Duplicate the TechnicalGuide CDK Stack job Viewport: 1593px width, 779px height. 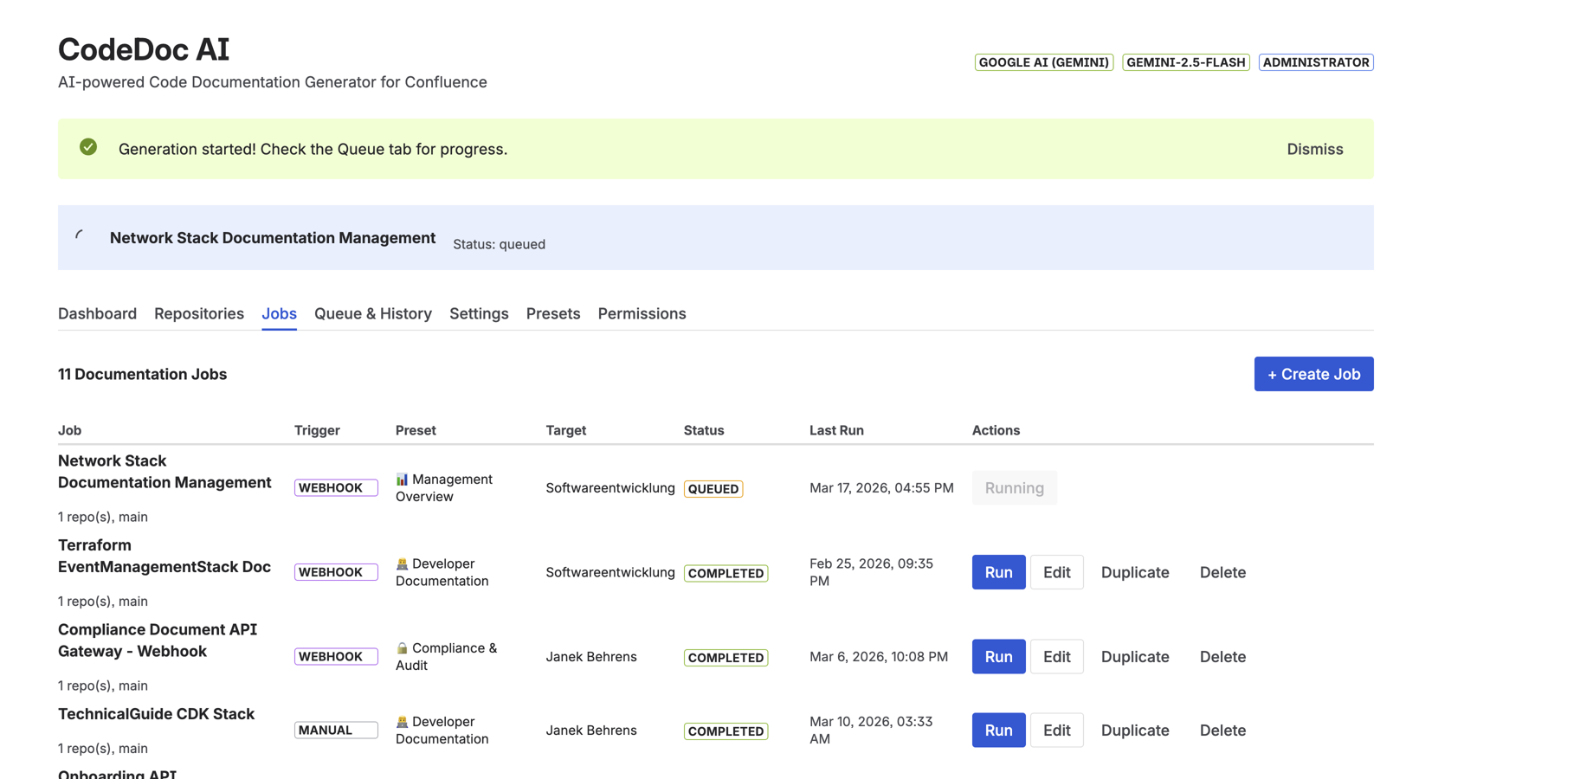(x=1135, y=730)
